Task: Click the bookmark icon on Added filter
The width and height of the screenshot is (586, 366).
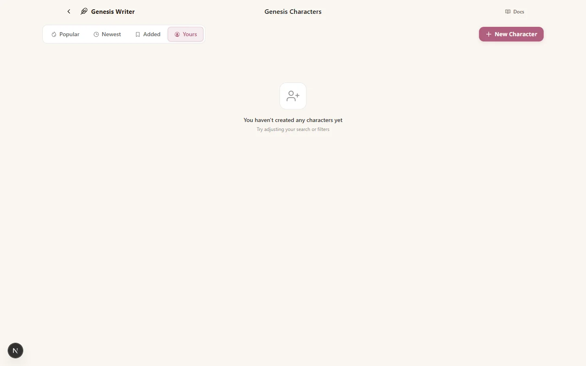Action: (138, 34)
